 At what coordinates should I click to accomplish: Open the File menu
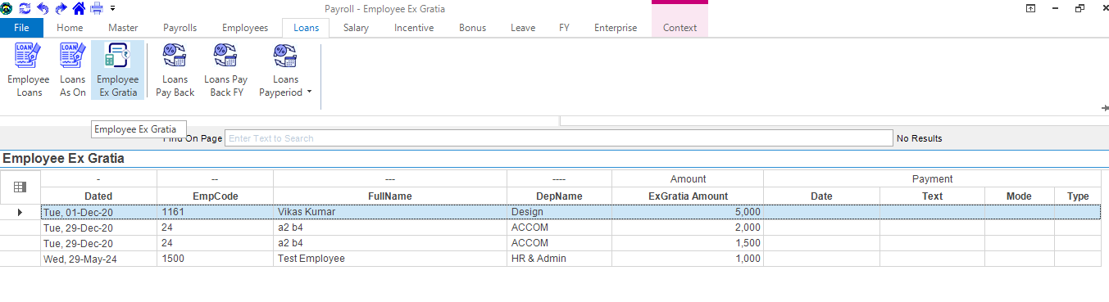point(22,28)
